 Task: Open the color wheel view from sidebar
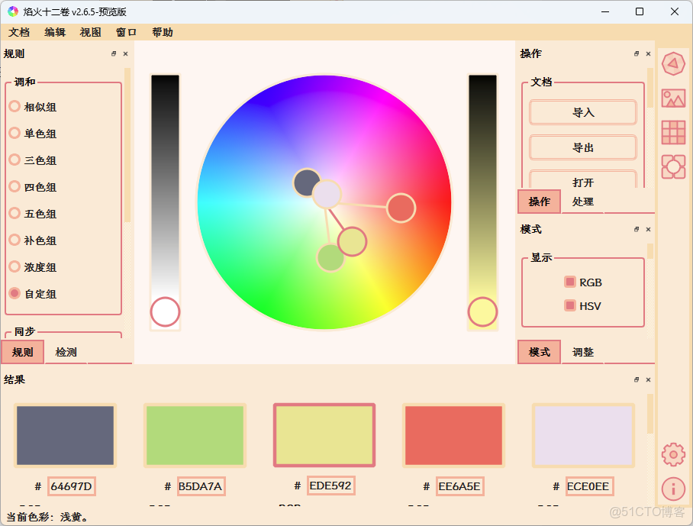673,64
